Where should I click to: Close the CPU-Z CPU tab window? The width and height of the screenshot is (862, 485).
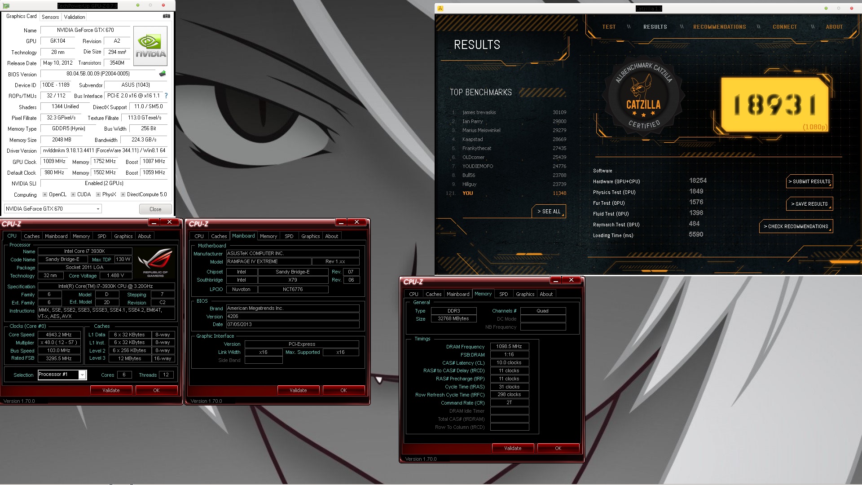tap(170, 222)
